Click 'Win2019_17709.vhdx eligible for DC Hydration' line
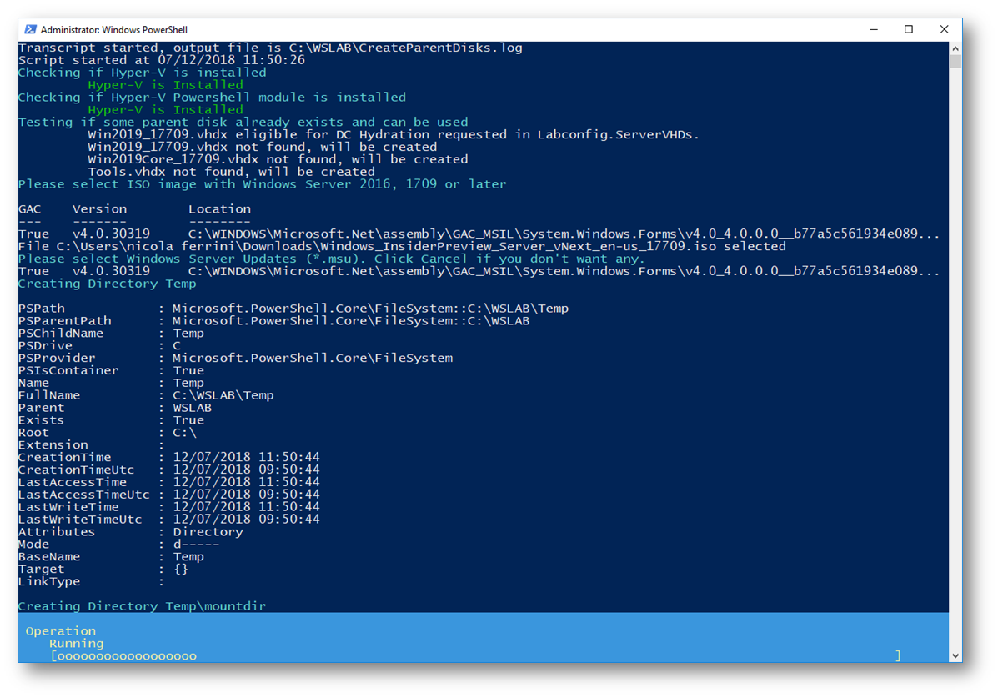998x698 pixels. (394, 134)
